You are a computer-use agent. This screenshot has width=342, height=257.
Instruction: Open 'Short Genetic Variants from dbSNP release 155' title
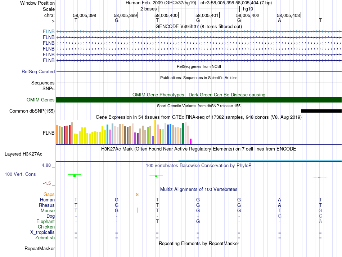199,106
